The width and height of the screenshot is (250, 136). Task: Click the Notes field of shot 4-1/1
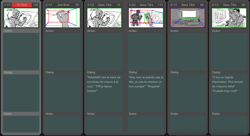(x=188, y=124)
